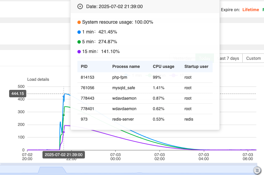Screen dimensions: 264x175
Task: Click the purple 15 min dot
Action: [x=79, y=52]
